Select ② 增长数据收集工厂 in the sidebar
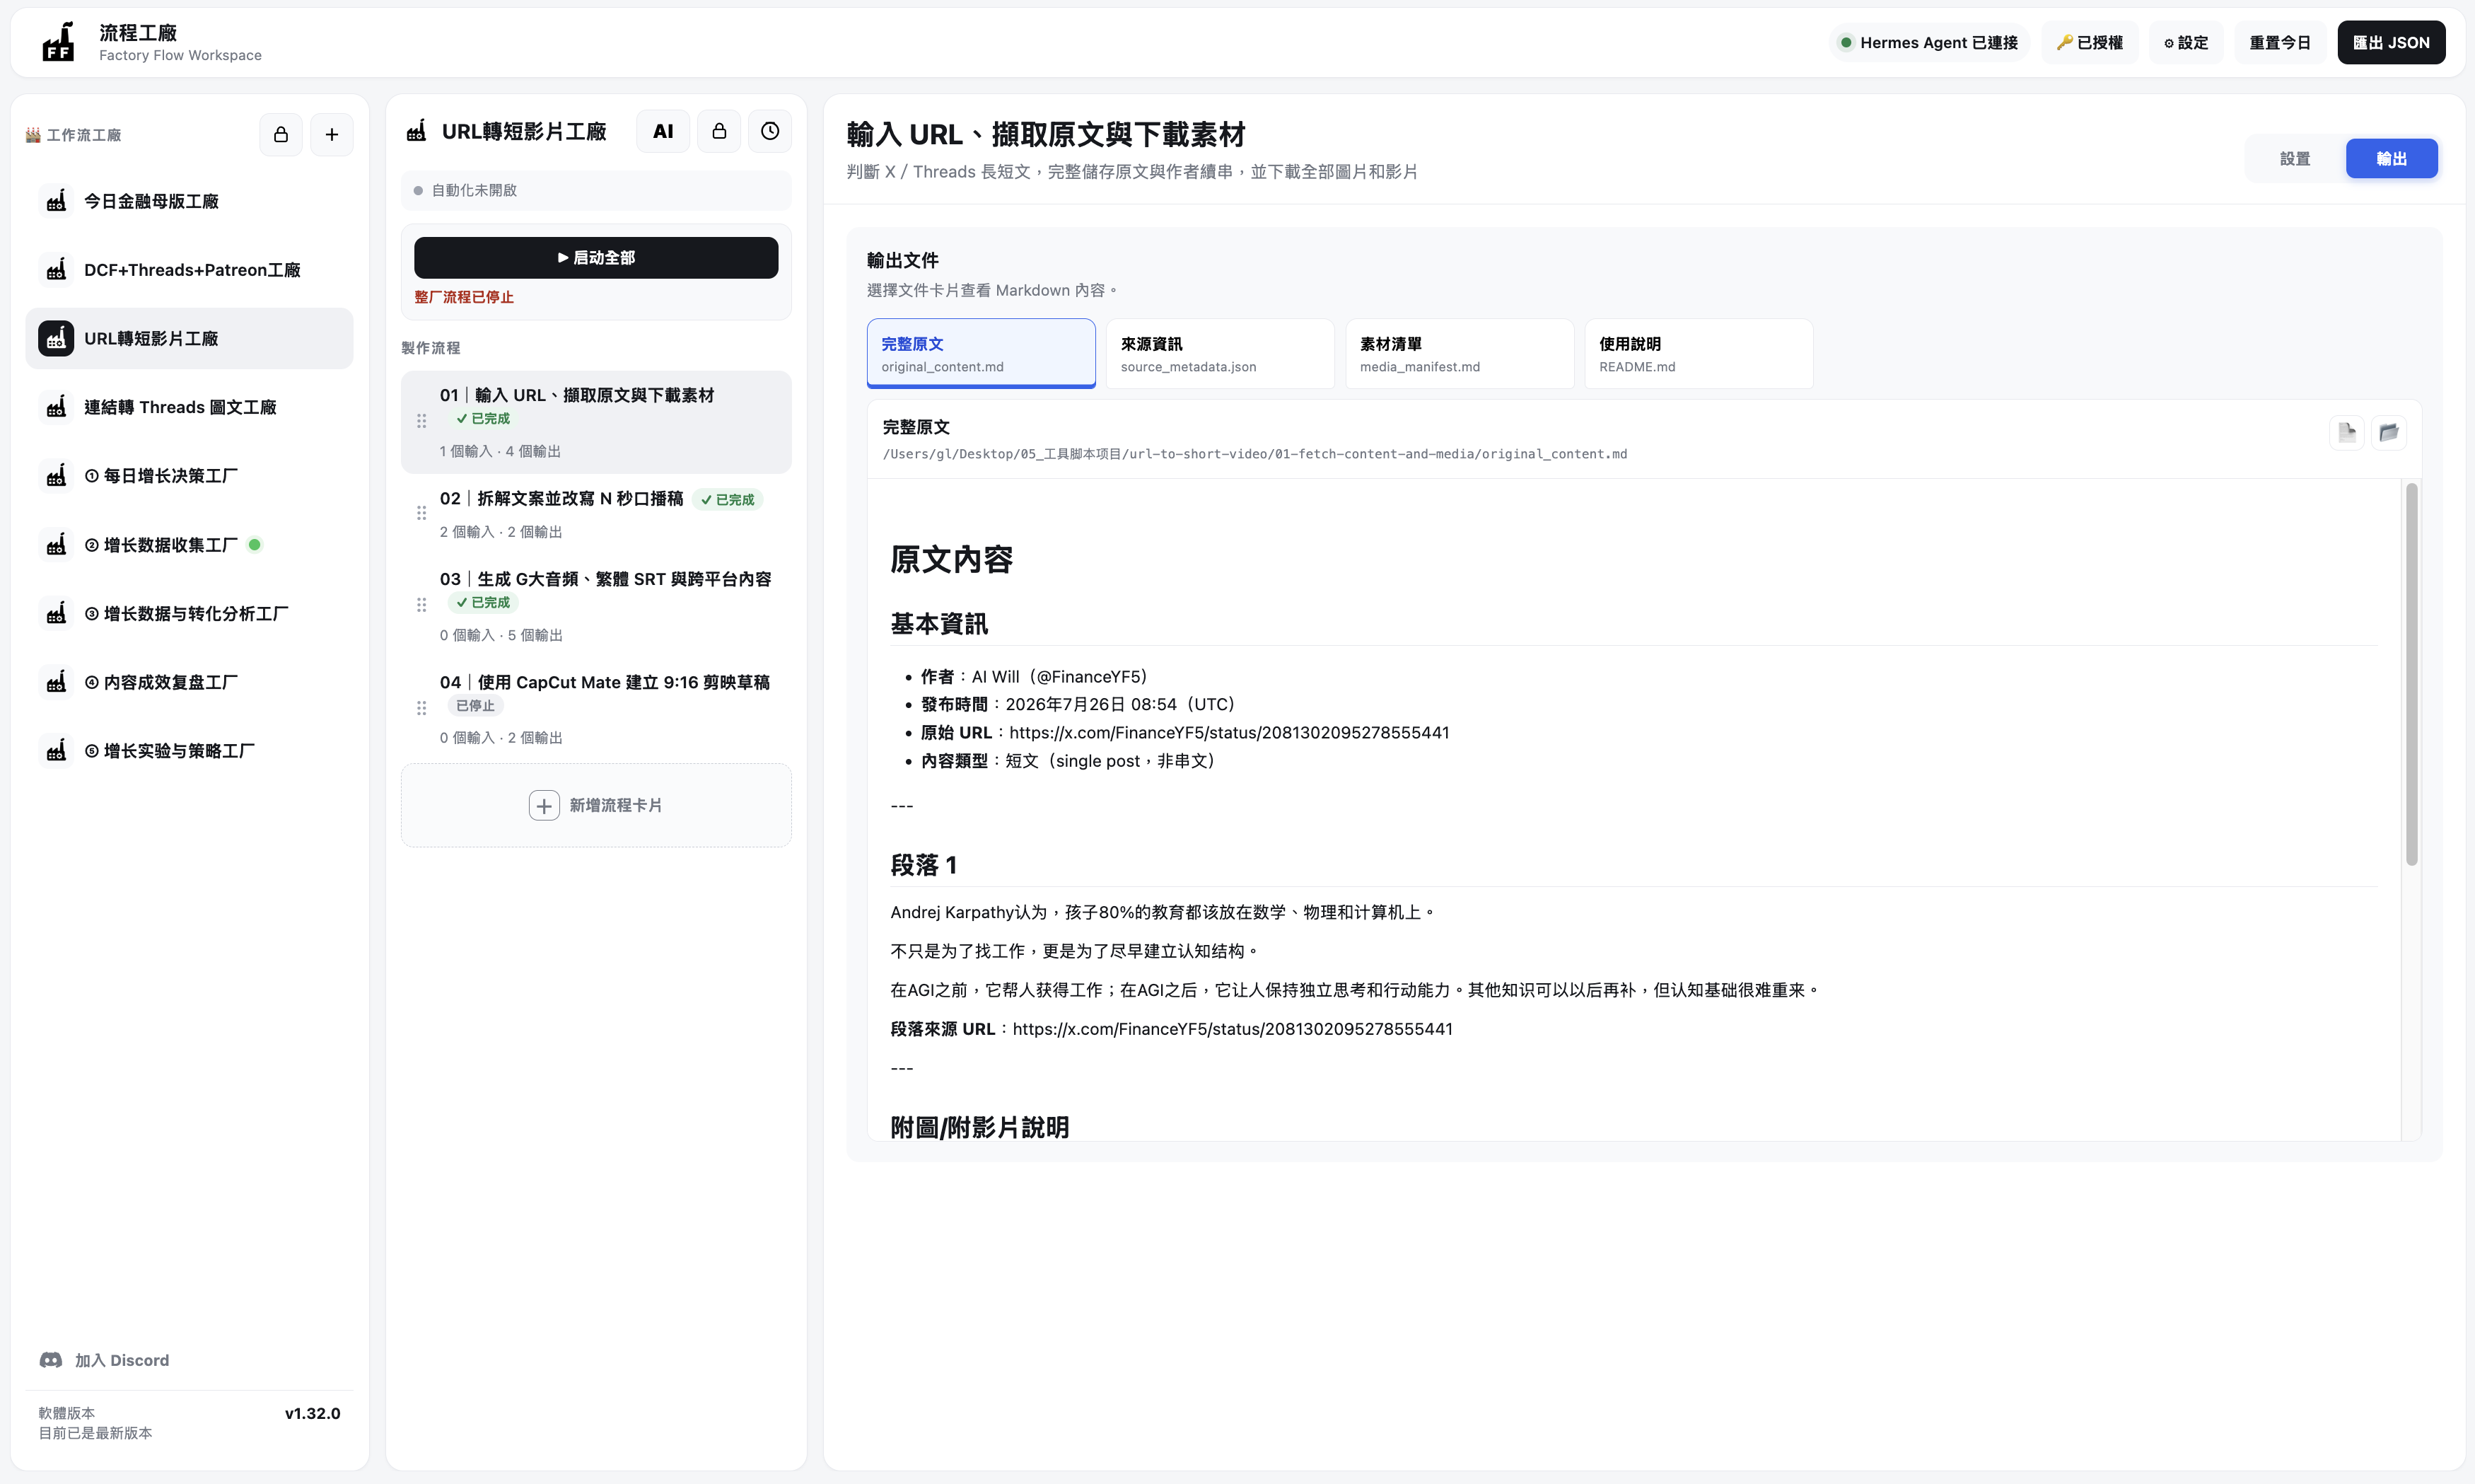Screen dimensions: 2475x1484 pos(189,545)
